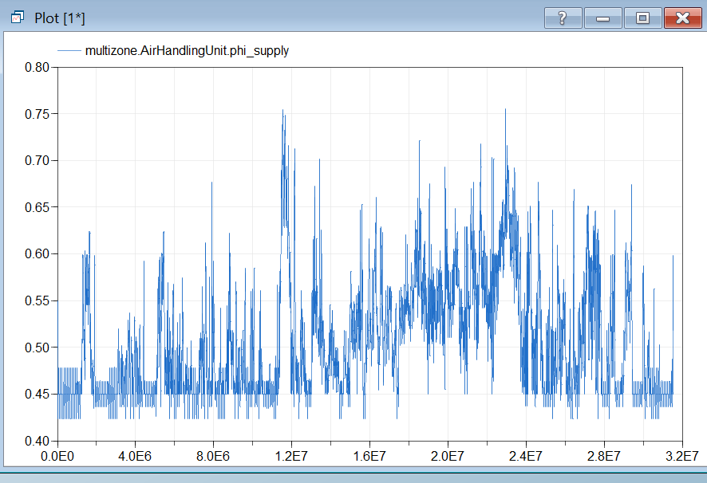The image size is (707, 483).
Task: Click the window frame icon above the plot
Action: pos(18,15)
